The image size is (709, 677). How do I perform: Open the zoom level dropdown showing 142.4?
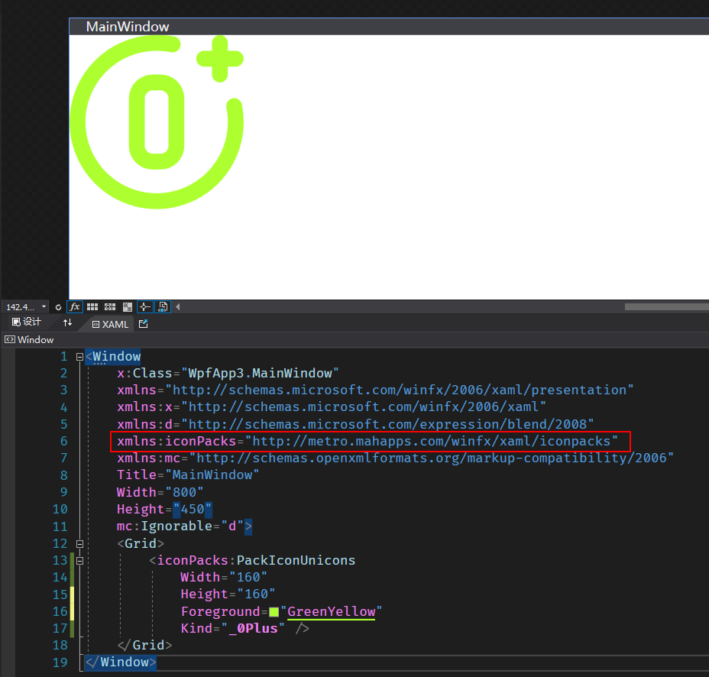click(x=26, y=307)
